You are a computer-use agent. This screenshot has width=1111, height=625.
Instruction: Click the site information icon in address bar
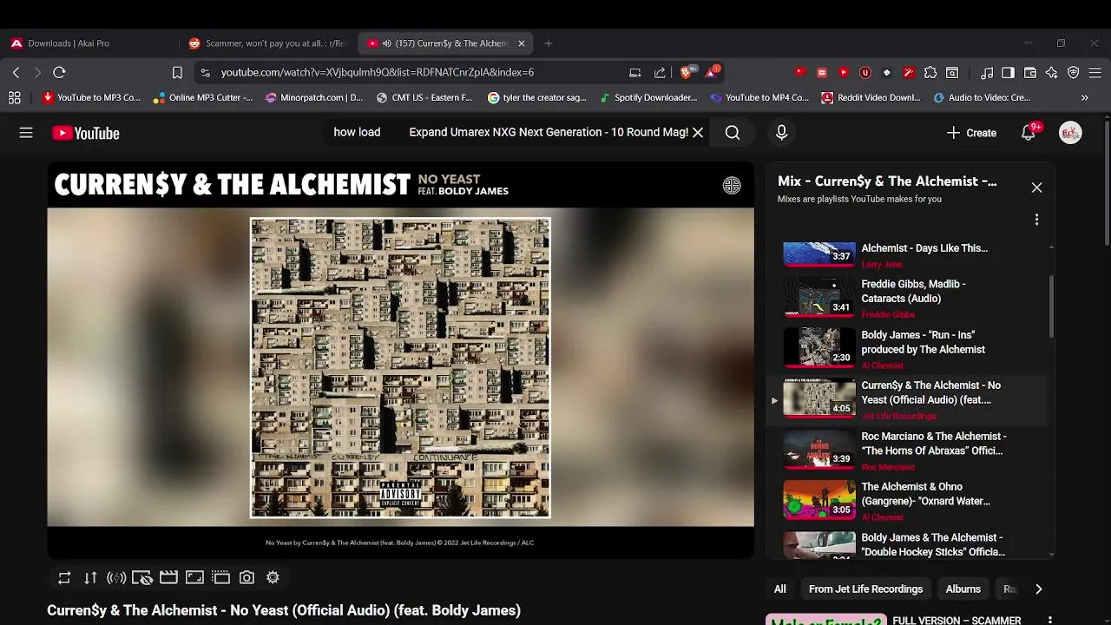pyautogui.click(x=205, y=73)
